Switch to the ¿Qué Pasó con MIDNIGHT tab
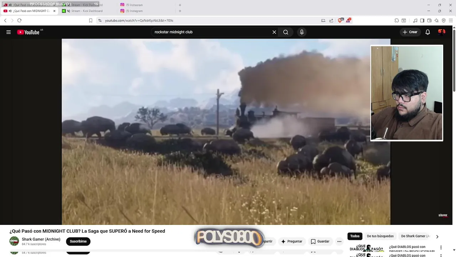This screenshot has width=456, height=257. pos(30,11)
